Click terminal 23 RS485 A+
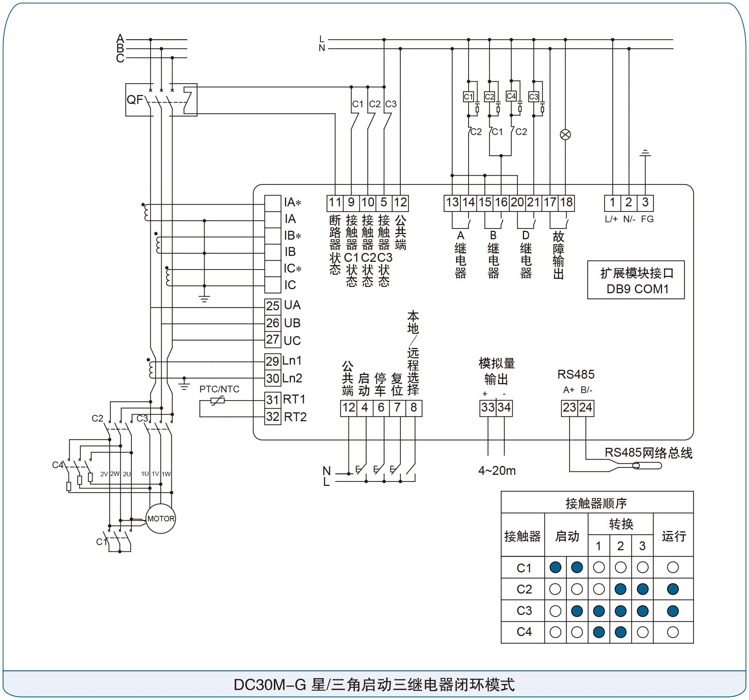 pyautogui.click(x=569, y=408)
